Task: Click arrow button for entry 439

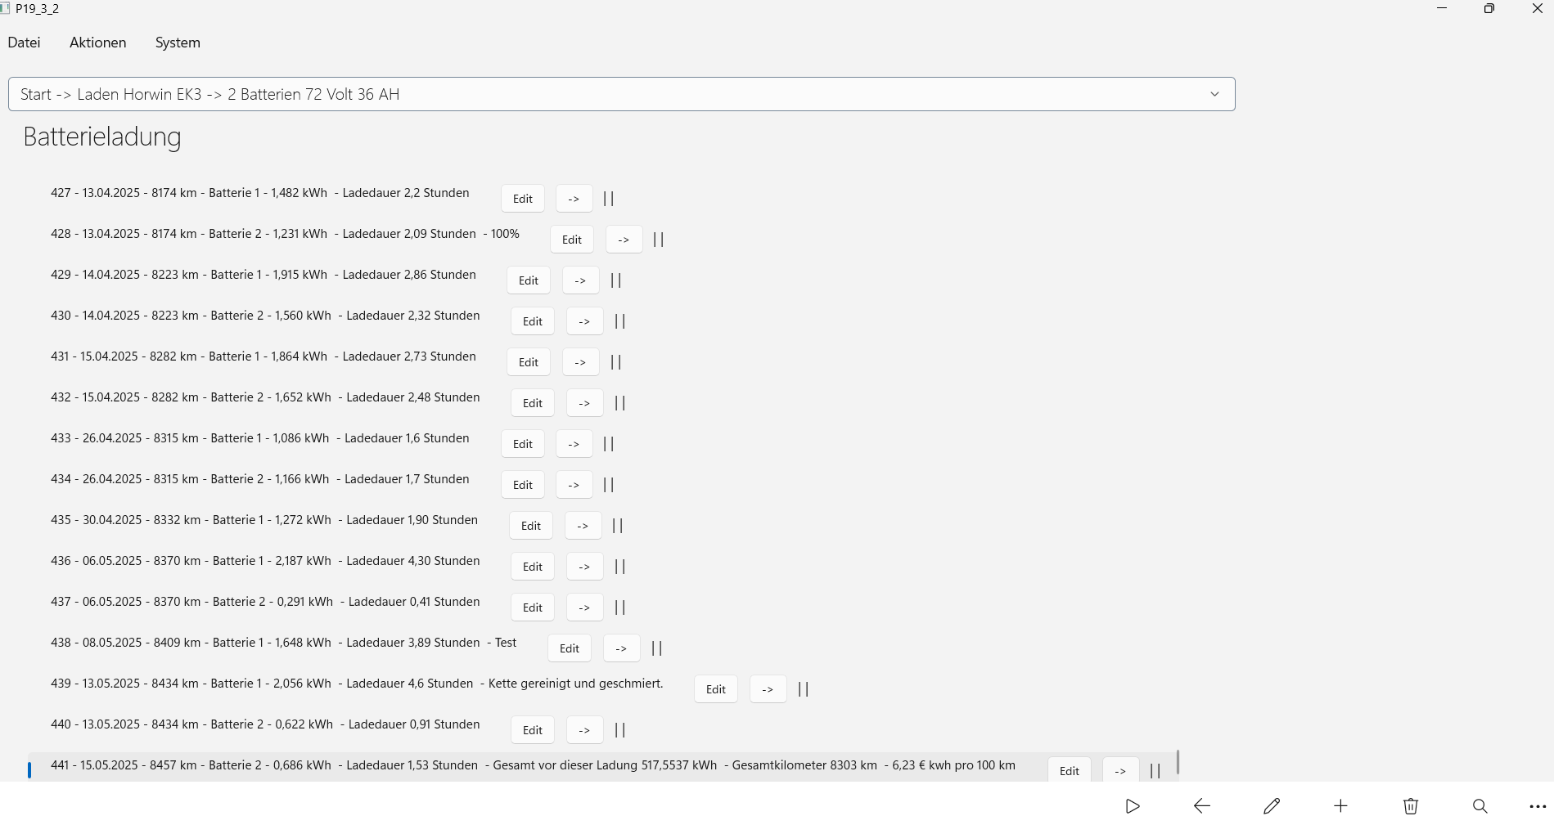Action: tap(768, 689)
